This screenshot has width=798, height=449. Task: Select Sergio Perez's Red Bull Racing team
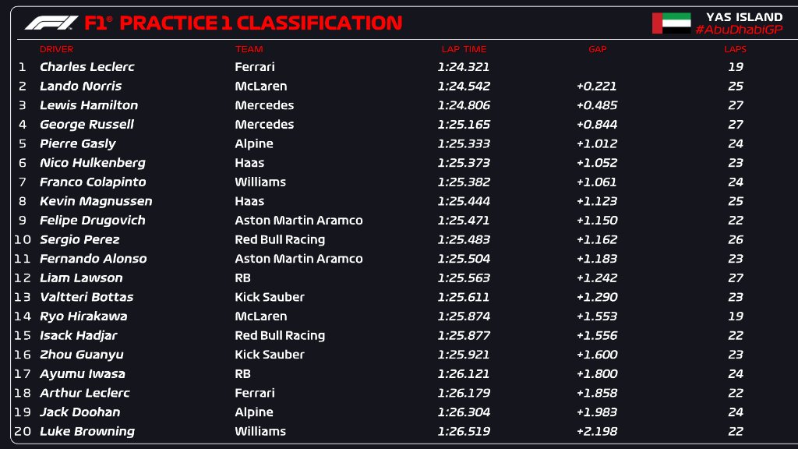[x=280, y=239]
